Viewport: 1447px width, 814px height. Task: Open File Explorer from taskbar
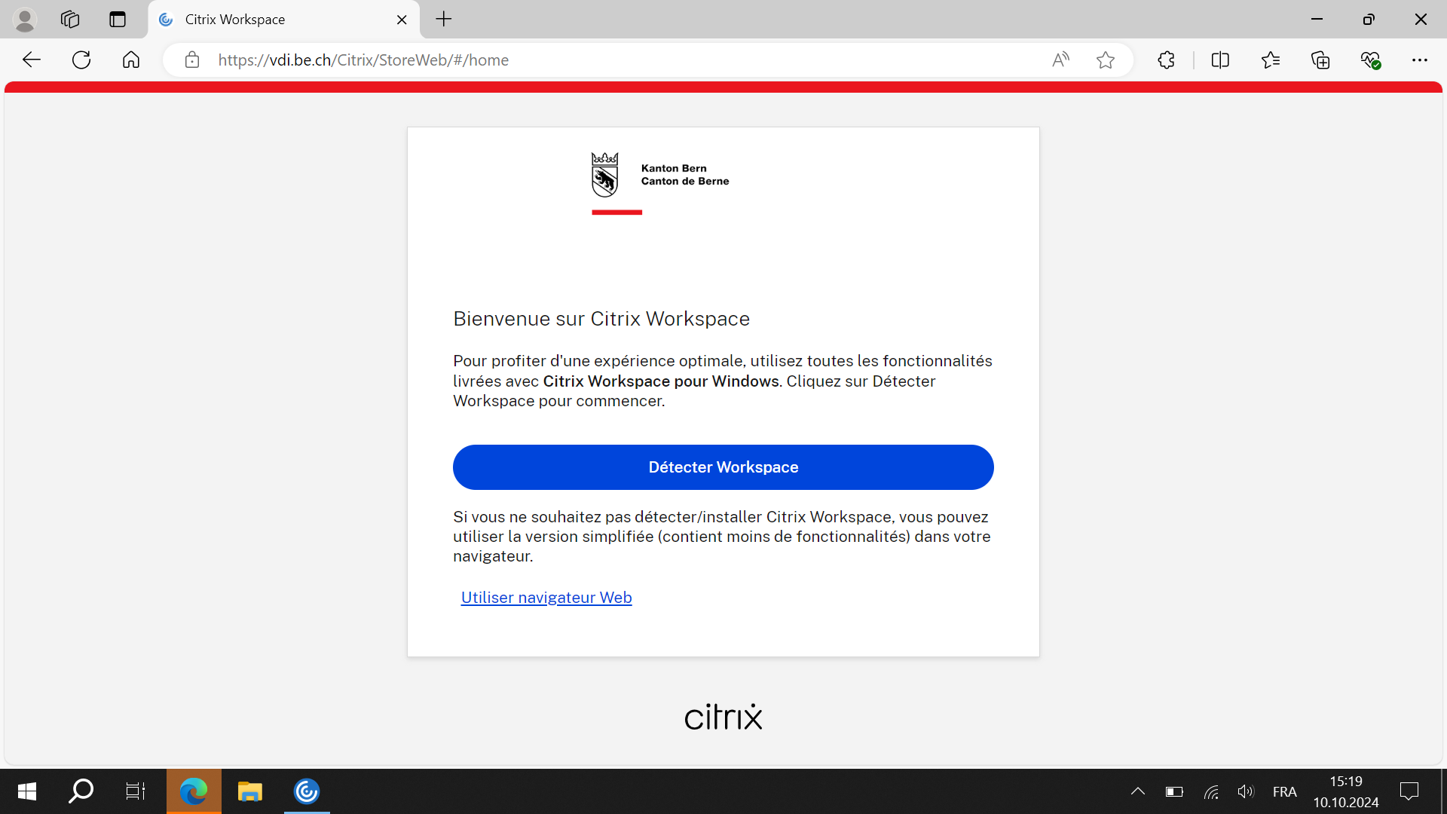pos(249,791)
